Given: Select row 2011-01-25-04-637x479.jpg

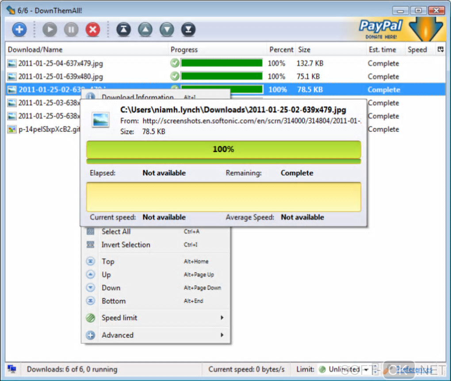Looking at the screenshot, I should [x=225, y=63].
